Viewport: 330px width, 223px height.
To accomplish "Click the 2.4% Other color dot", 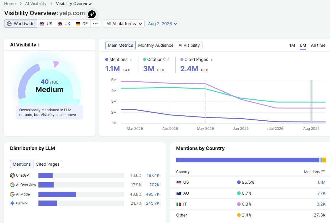I will coord(239,215).
